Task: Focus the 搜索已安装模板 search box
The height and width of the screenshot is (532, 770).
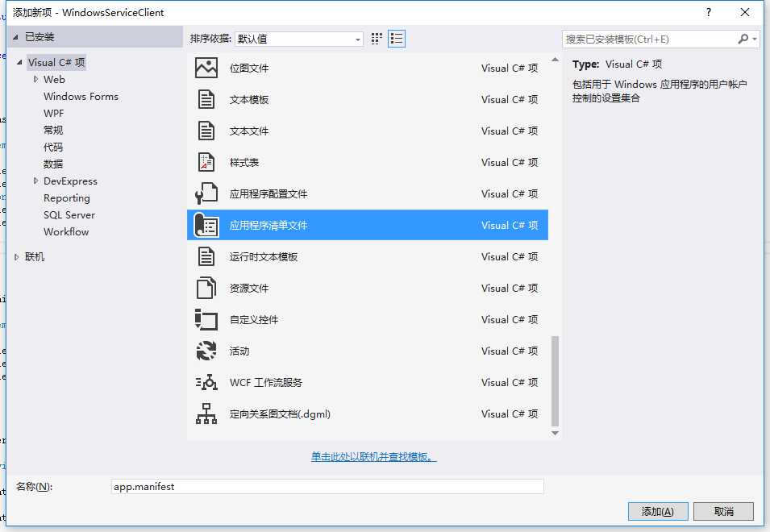Action: pos(650,39)
